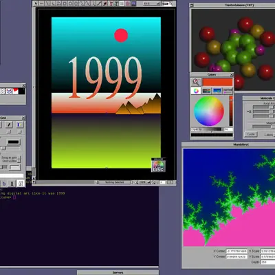275x275 pixels.
Task: Focus the Depth field in Mandelbrot window
Action: click(x=267, y=262)
